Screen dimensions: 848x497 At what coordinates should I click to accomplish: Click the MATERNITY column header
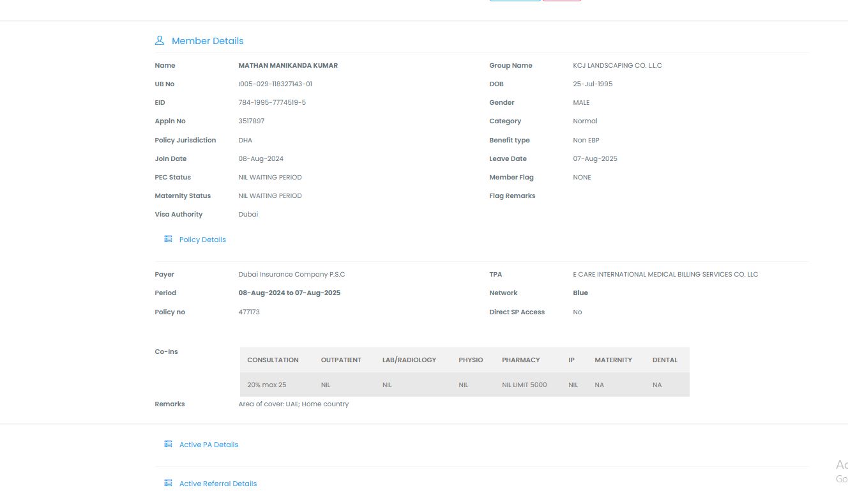[613, 360]
